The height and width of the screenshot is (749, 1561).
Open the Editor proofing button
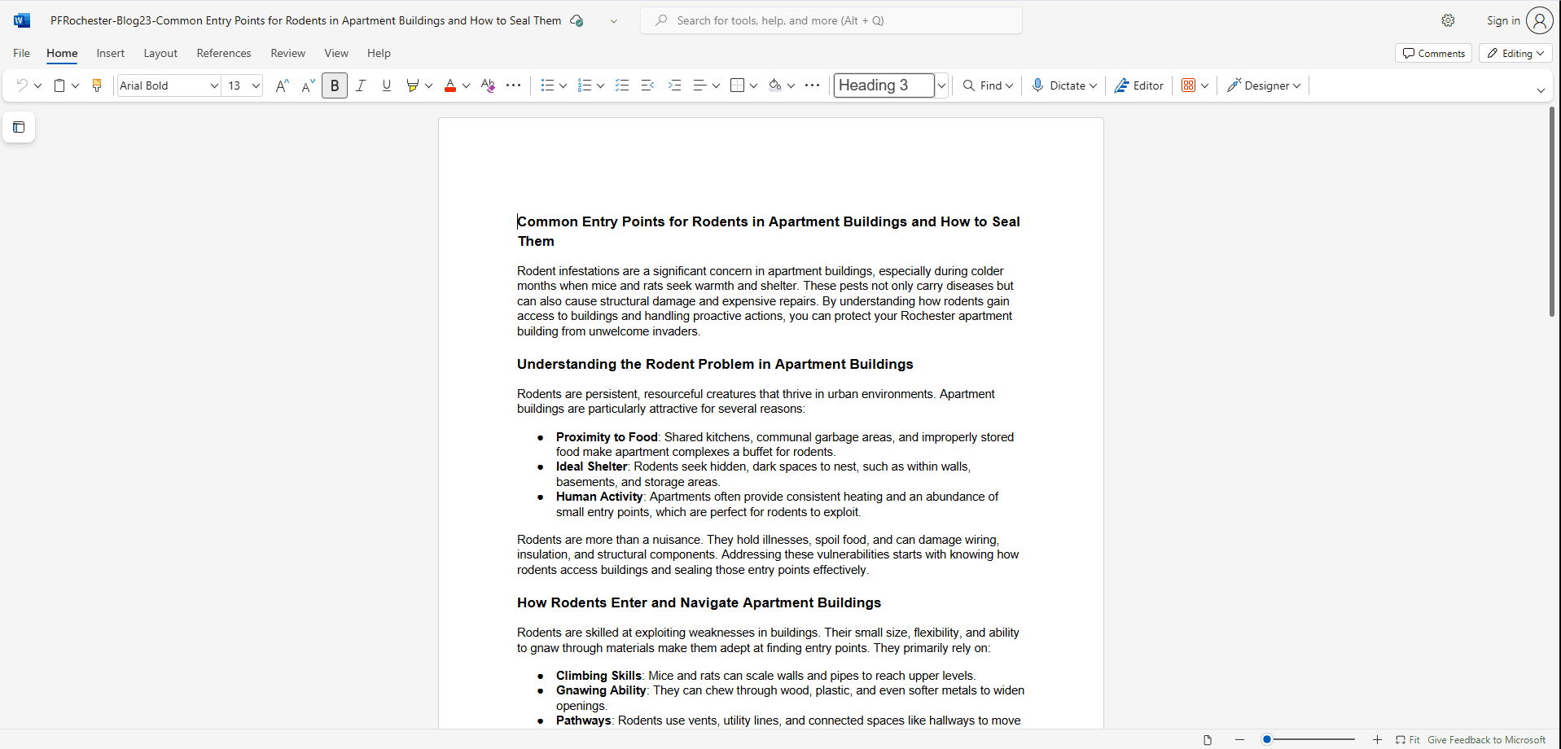(x=1139, y=85)
